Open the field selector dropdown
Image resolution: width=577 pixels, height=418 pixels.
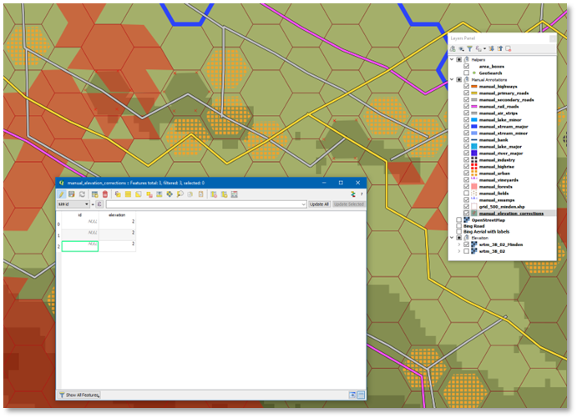(73, 204)
